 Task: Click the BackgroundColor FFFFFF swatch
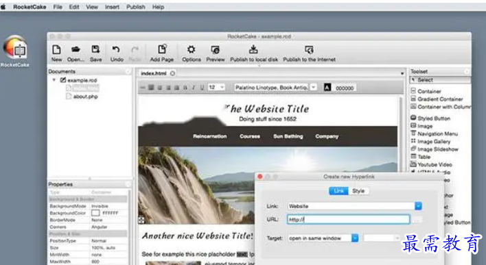point(95,213)
